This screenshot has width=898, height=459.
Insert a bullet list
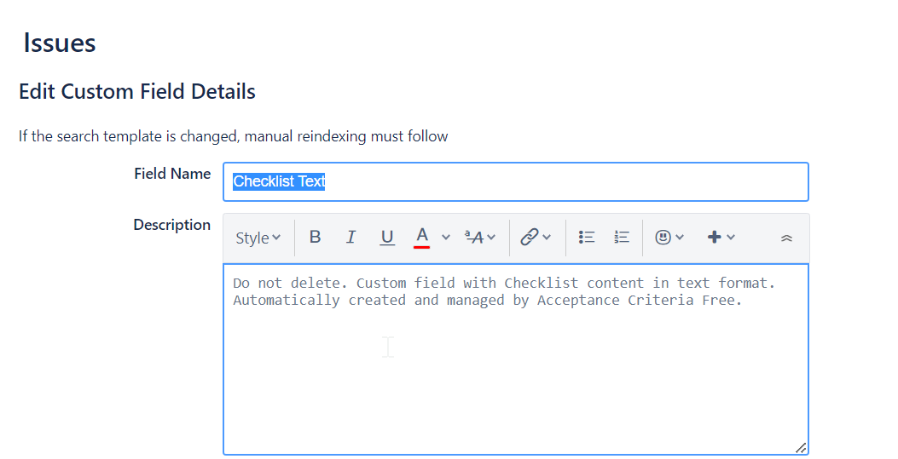(x=587, y=238)
